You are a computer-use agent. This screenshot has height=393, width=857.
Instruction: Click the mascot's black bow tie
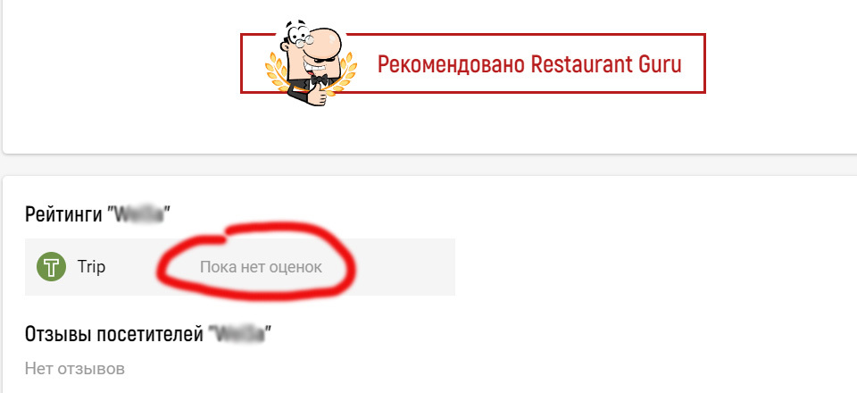[x=319, y=79]
